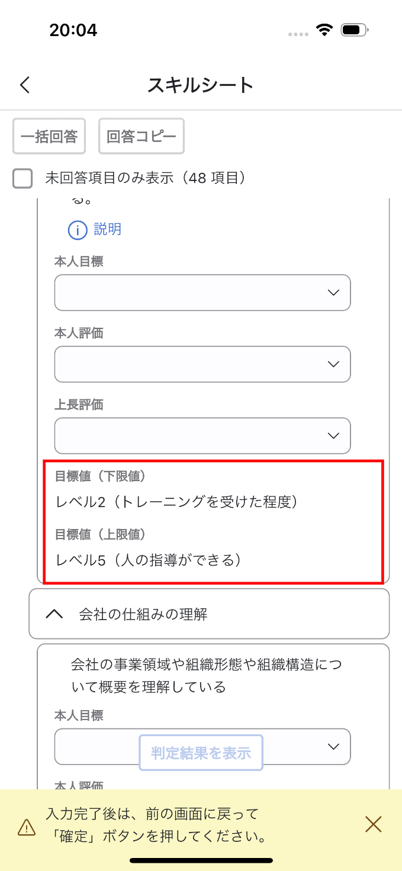Check 未回答項目のみ表示 checkbox
This screenshot has height=871, width=402.
[x=22, y=178]
